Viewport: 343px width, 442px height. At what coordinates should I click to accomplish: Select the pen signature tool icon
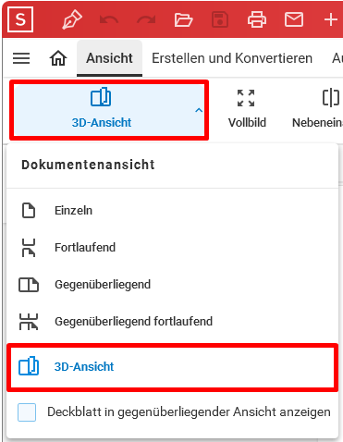(72, 19)
